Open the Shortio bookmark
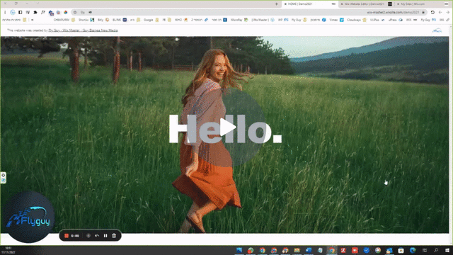Image resolution: width=453 pixels, height=255 pixels. pos(86,20)
